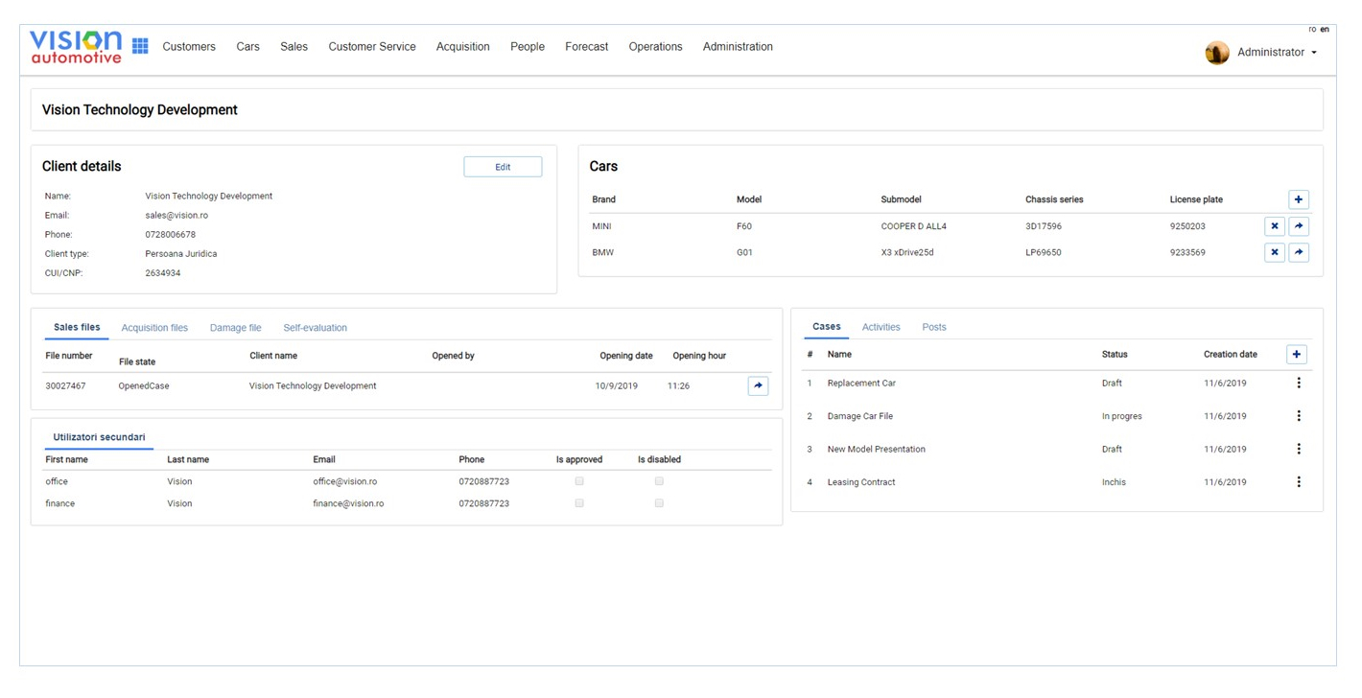Select the Cases tab
Screen dimensions: 1362x698
tap(827, 327)
